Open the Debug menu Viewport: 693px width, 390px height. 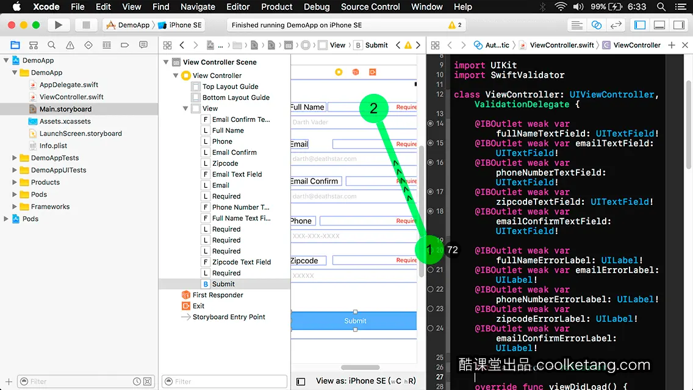(317, 7)
